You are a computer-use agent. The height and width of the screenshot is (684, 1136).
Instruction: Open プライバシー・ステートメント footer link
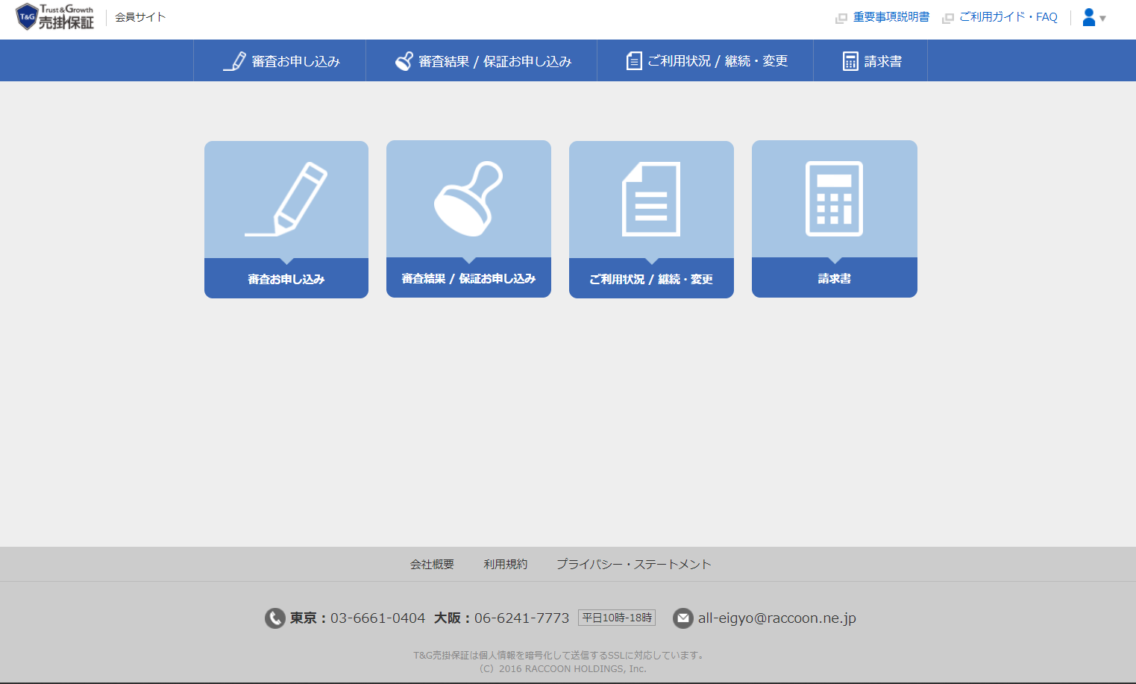click(x=634, y=564)
